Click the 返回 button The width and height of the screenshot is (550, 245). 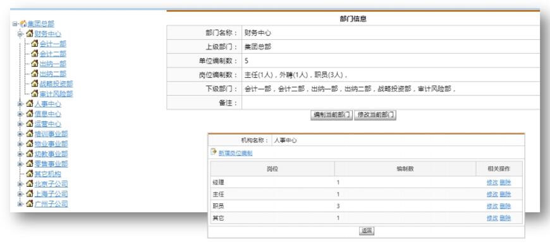(367, 230)
